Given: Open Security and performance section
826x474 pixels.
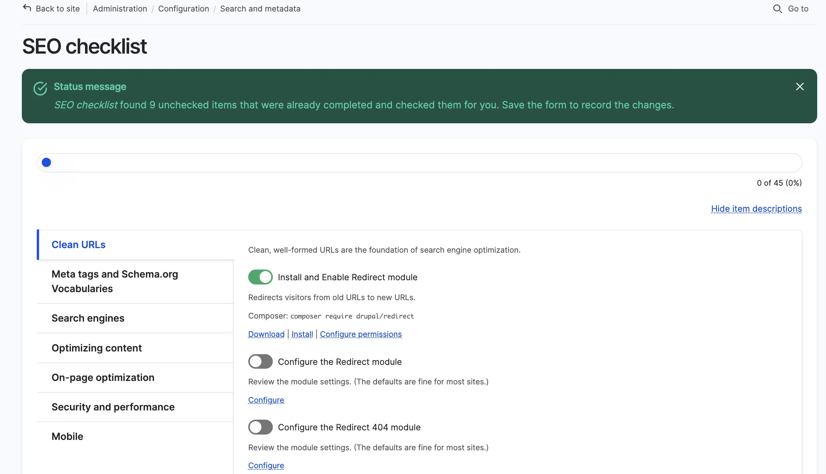Looking at the screenshot, I should pyautogui.click(x=113, y=407).
